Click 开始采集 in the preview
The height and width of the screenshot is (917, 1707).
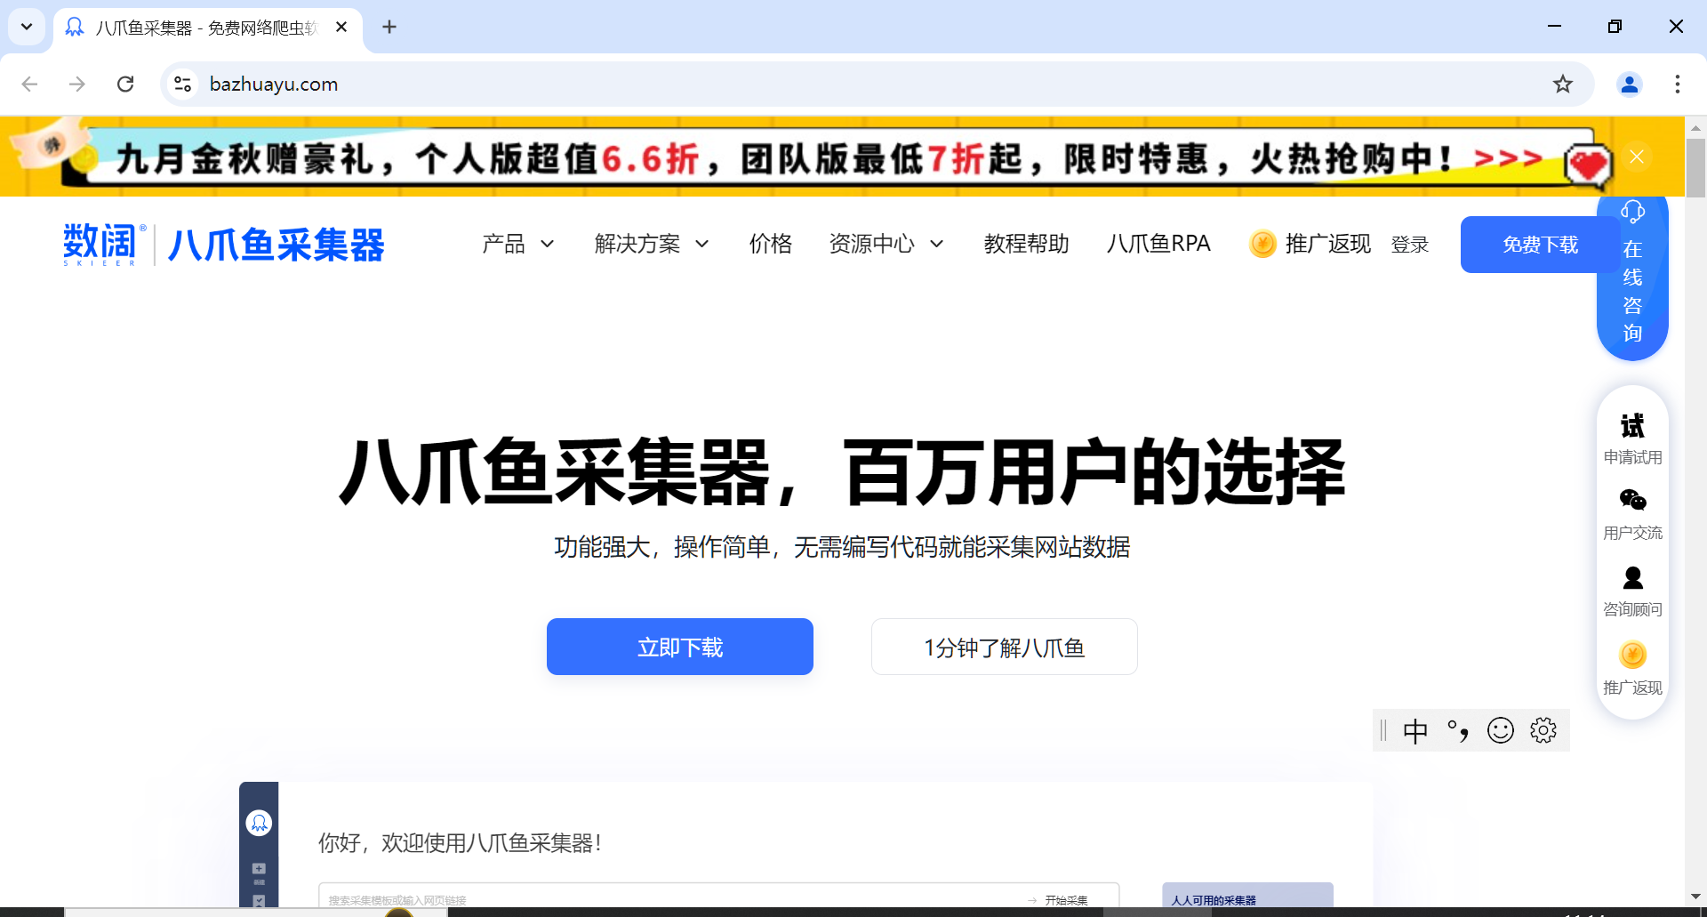coord(1058,900)
